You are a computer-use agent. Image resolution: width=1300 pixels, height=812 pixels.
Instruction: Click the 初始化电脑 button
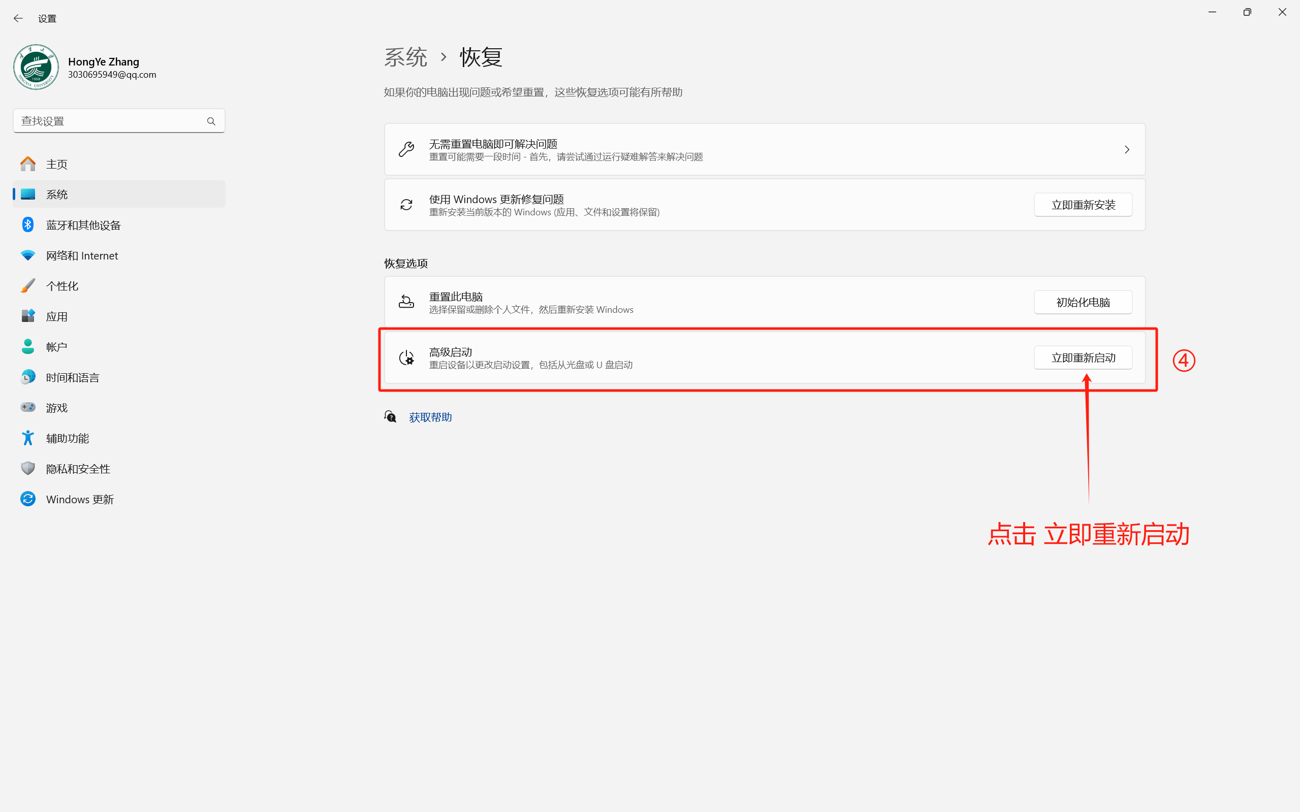click(x=1083, y=302)
